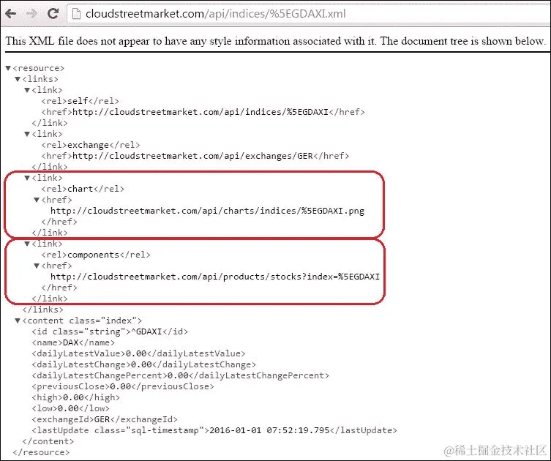This screenshot has width=551, height=461.
Task: Collapse the link node containing rel exchange
Action: [x=27, y=134]
